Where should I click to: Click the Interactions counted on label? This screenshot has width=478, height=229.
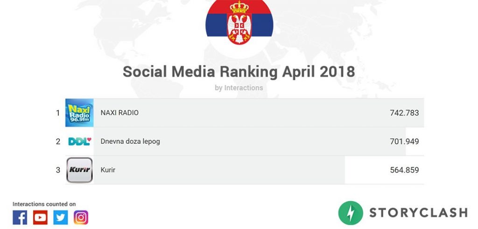coord(44,204)
